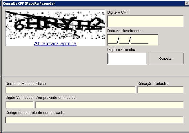This screenshot has width=189, height=133.
Task: Click the Comprovante emitido às field
Action: point(110,105)
